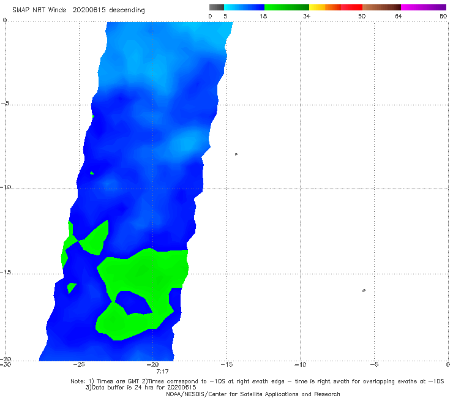Click the longitude axis label "-10"
Image resolution: width=453 pixels, height=398 pixels.
300,365
